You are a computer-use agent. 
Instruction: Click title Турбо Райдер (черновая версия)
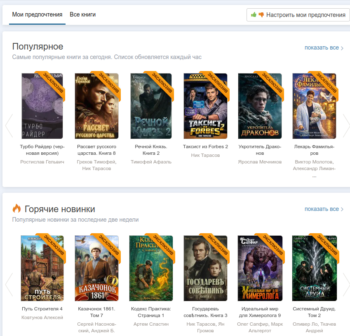pos(42,150)
